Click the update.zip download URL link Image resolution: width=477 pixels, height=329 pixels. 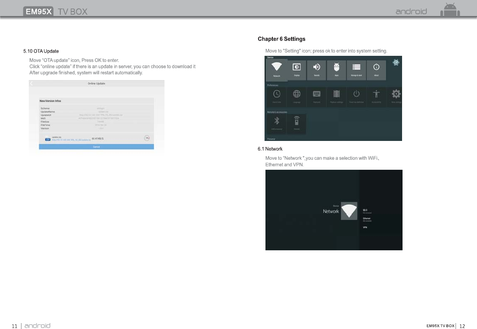[71, 140]
